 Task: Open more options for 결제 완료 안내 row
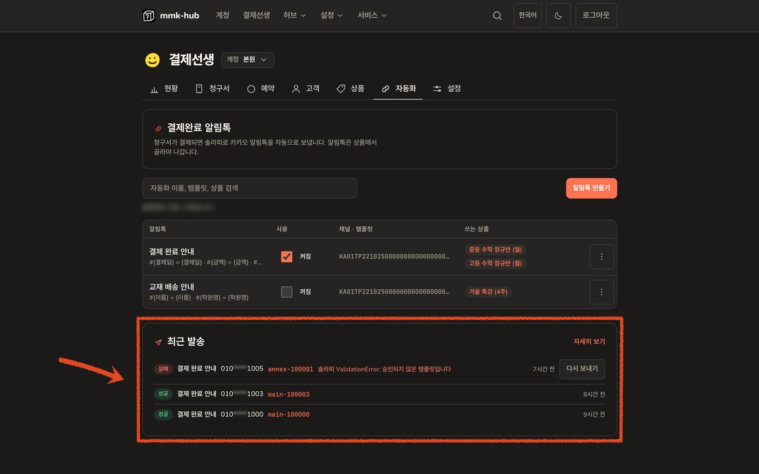pos(602,257)
